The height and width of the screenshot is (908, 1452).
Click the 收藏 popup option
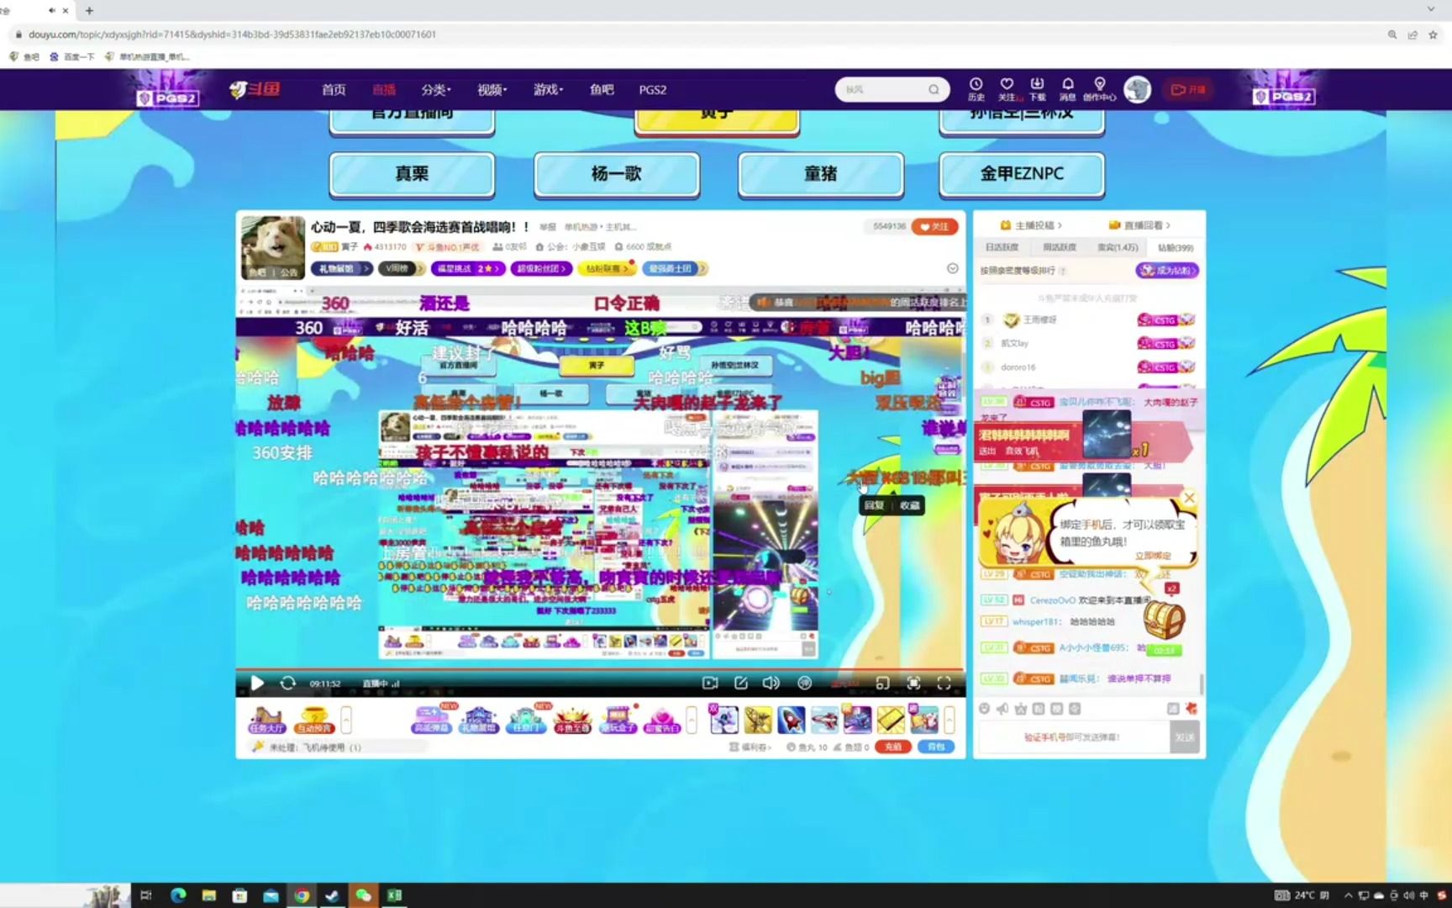910,505
